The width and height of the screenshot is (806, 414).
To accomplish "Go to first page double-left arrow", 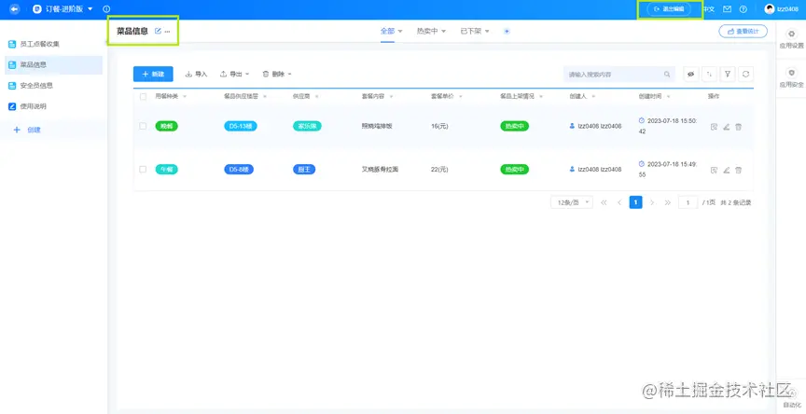I will pos(604,202).
